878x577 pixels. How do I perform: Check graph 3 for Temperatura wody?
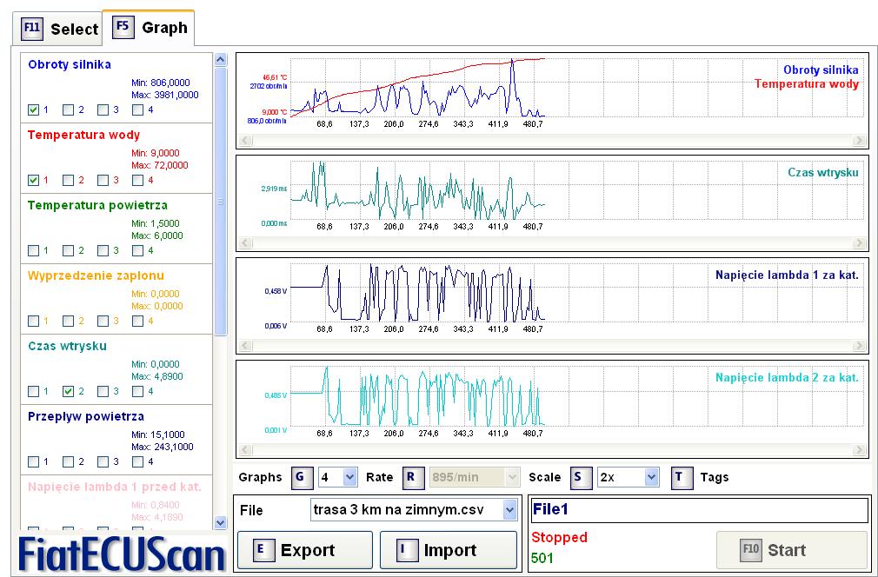coord(103,180)
